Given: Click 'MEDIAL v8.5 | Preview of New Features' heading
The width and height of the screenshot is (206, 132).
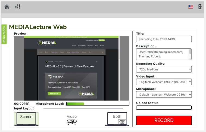Looking at the screenshot, I should tap(70, 66).
